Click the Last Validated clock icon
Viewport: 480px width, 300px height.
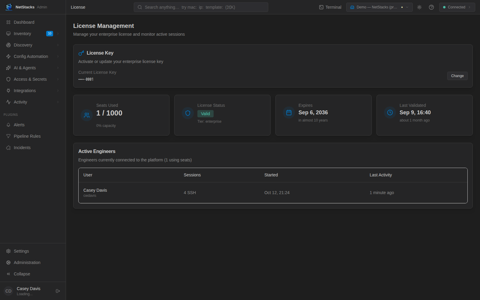click(390, 112)
